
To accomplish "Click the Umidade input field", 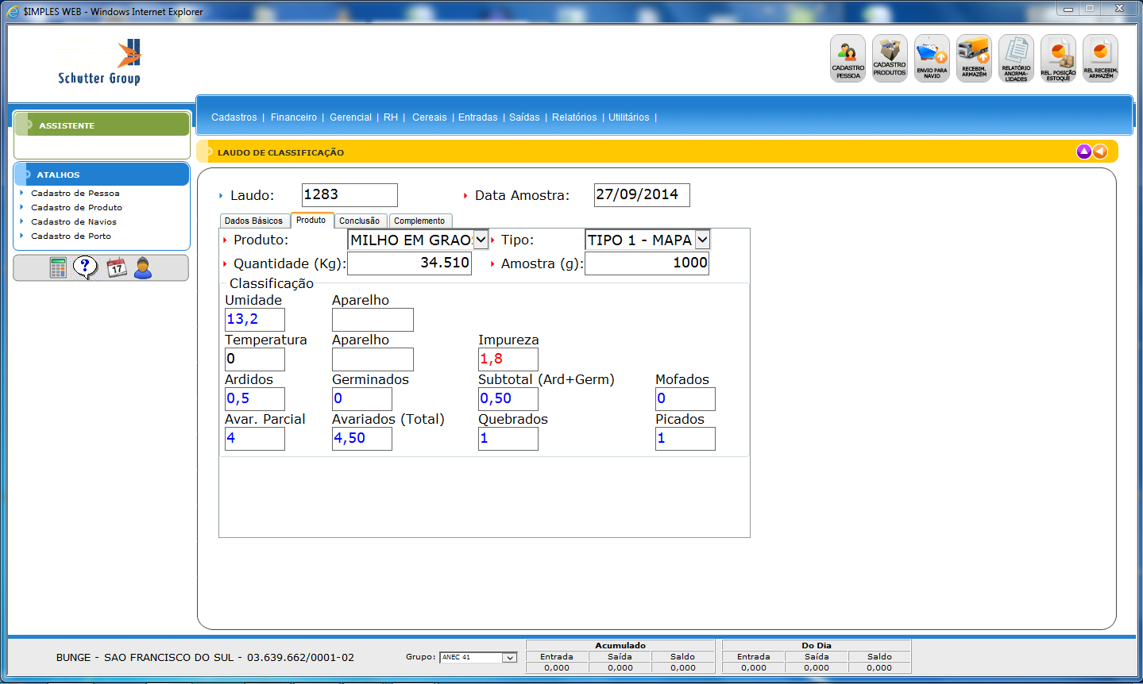I will (254, 320).
